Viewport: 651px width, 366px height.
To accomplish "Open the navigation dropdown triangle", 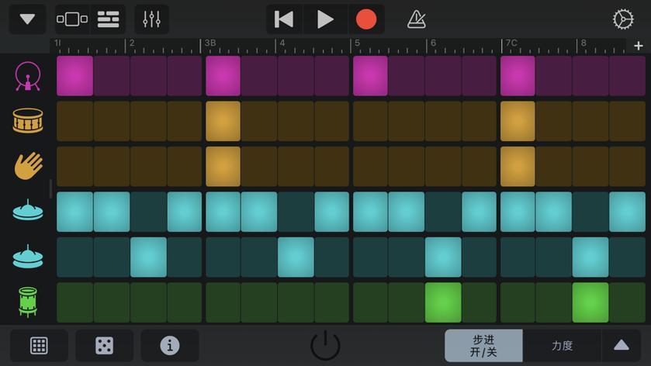I will coord(27,19).
